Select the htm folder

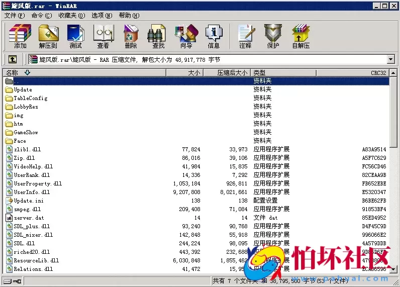pos(19,124)
